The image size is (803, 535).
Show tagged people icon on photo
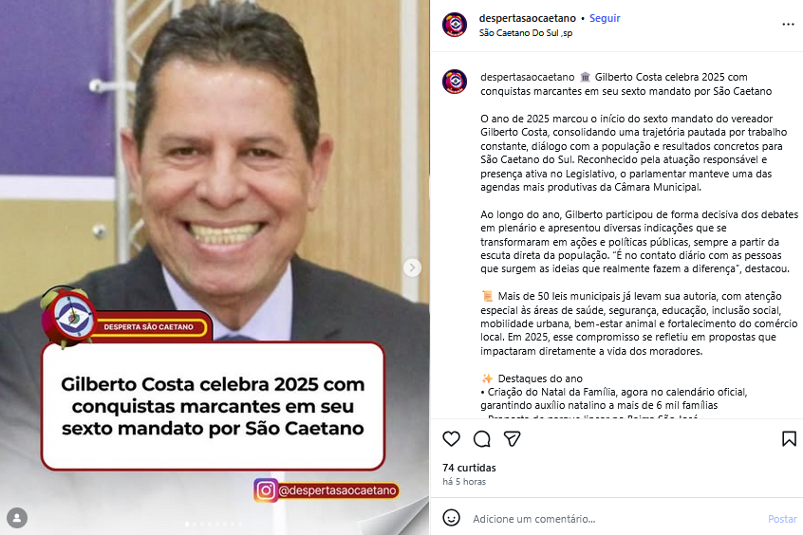coord(17,518)
